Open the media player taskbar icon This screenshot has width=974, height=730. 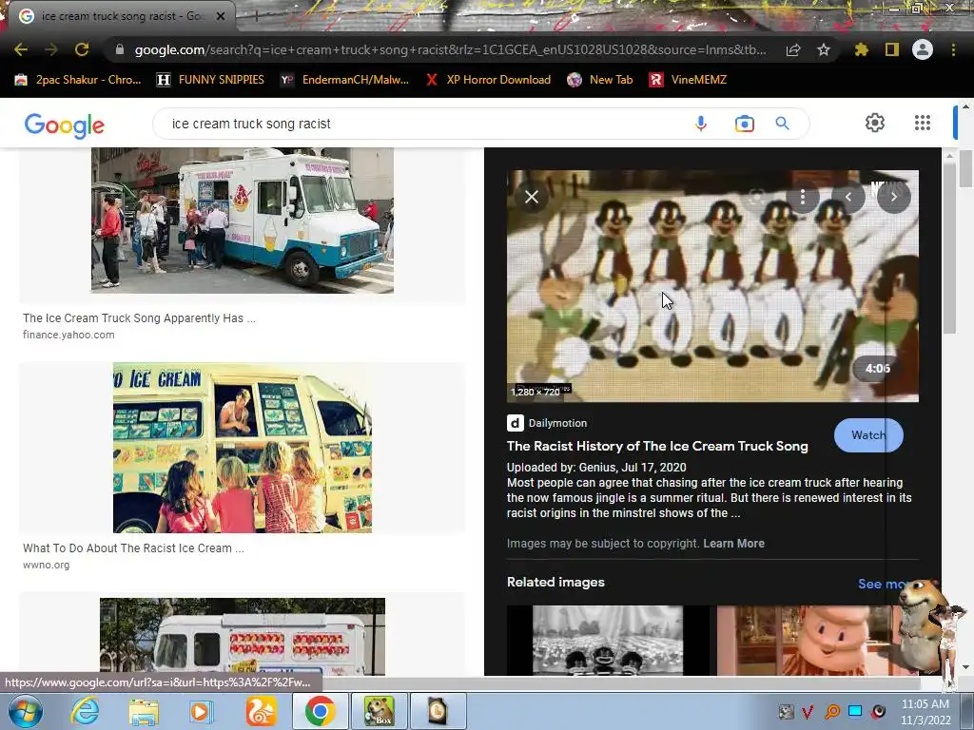tap(201, 711)
